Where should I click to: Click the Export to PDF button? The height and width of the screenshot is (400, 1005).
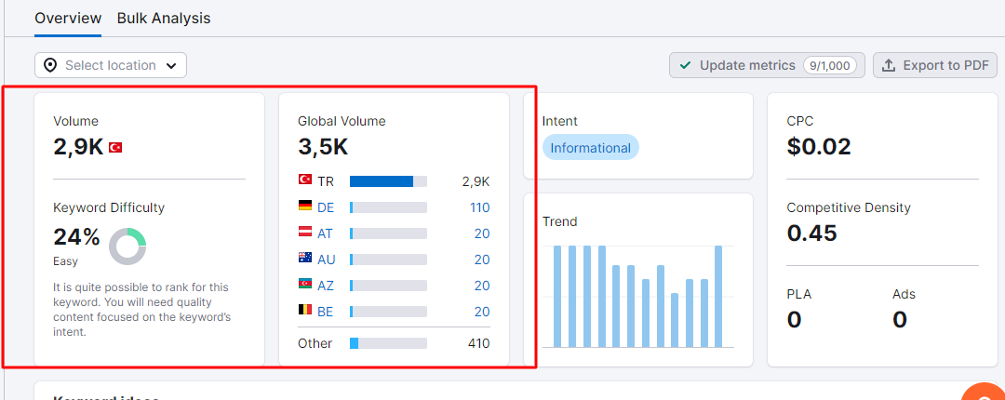[935, 65]
